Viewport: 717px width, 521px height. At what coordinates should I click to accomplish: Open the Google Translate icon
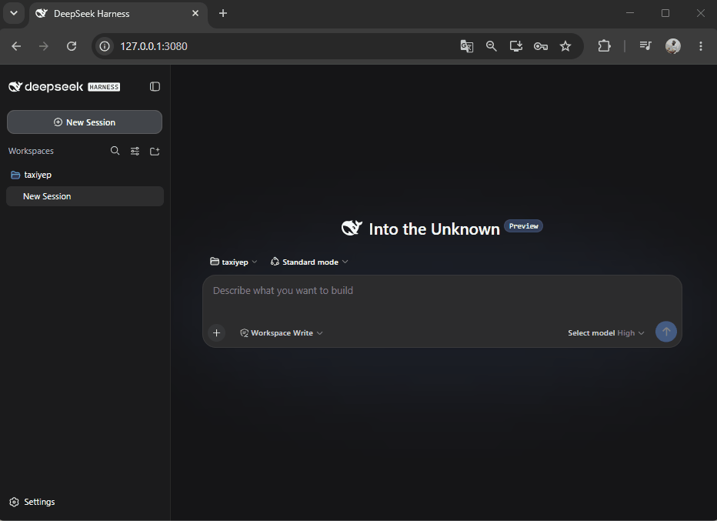(466, 46)
